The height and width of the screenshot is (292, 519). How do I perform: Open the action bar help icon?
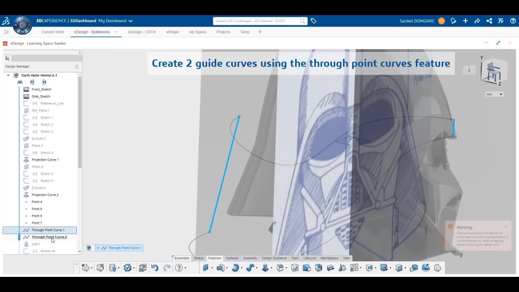pos(179,268)
